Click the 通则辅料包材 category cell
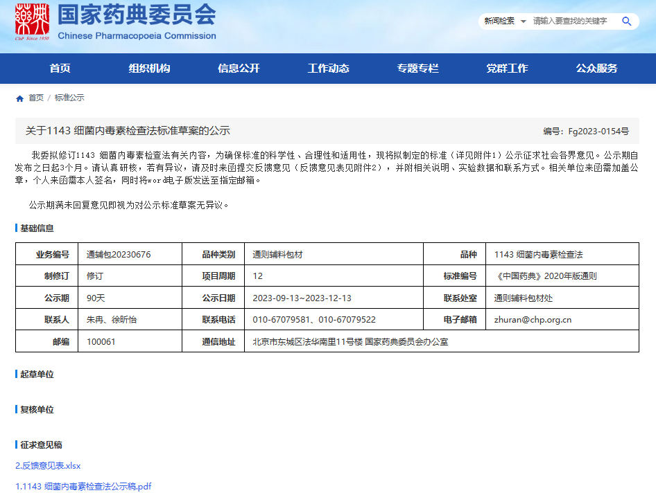 click(x=334, y=254)
